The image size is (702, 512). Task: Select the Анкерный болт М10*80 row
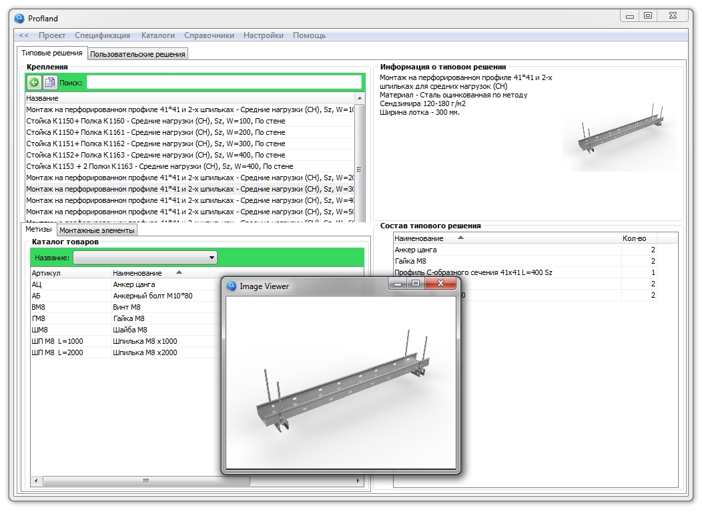click(127, 296)
